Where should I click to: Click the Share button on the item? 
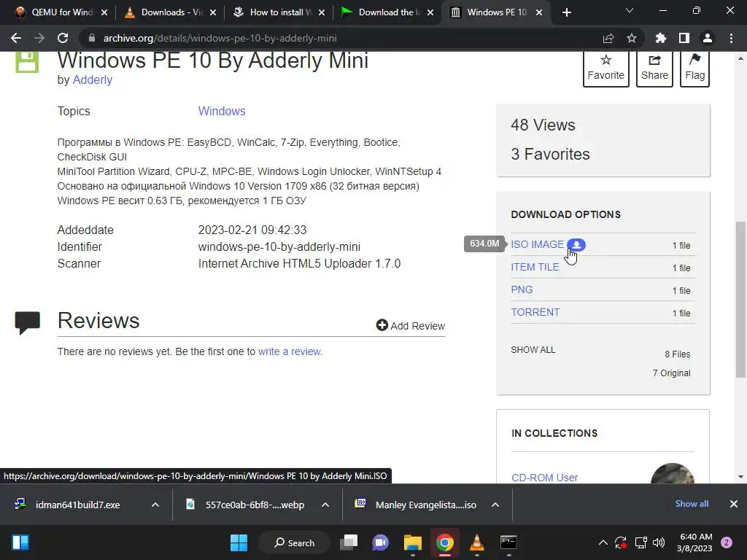tap(654, 68)
